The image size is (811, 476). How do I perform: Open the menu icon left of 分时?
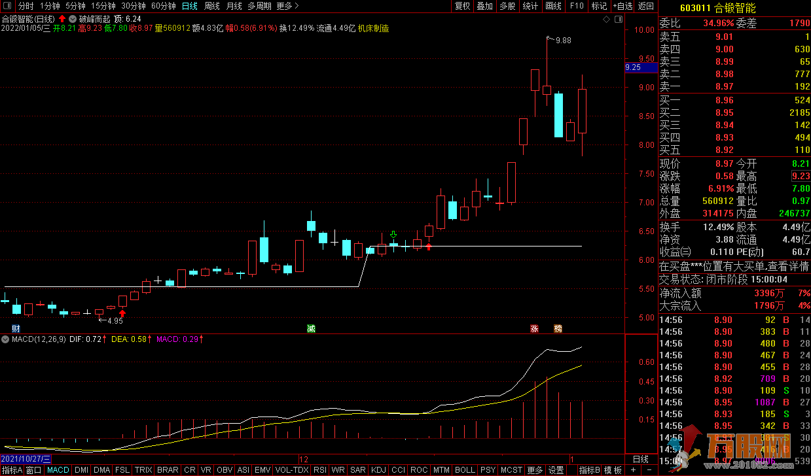click(x=8, y=6)
